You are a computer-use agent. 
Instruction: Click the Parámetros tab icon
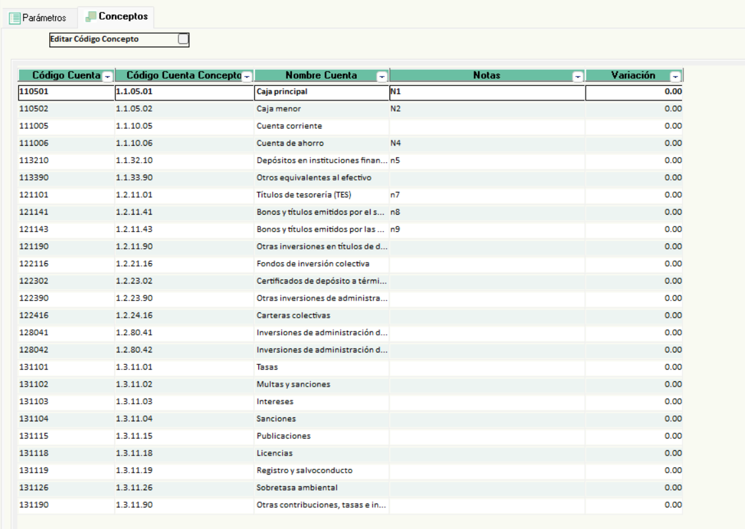(x=14, y=18)
